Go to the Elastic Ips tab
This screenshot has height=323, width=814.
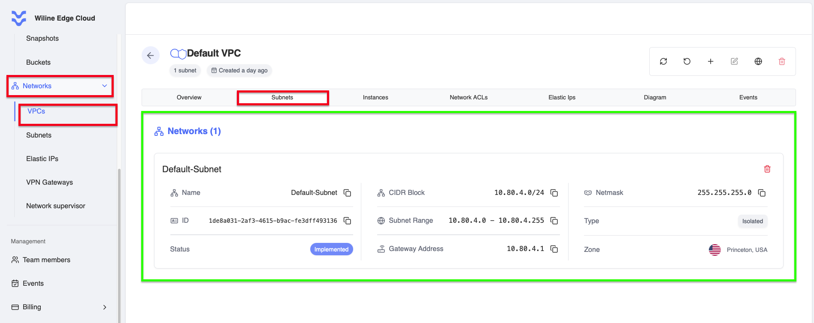coord(562,98)
